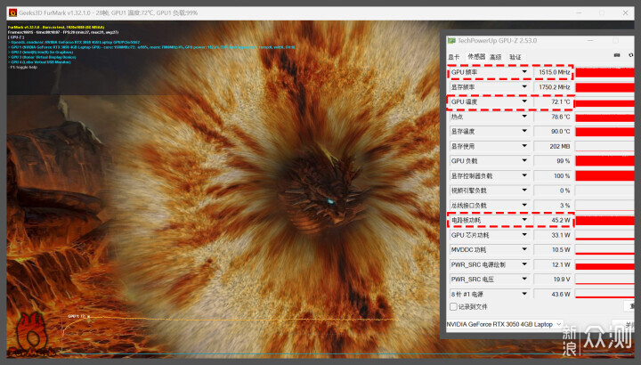This screenshot has height=365, width=641.
Task: Expand the GPU 负载 sensor dropdown
Action: click(524, 160)
